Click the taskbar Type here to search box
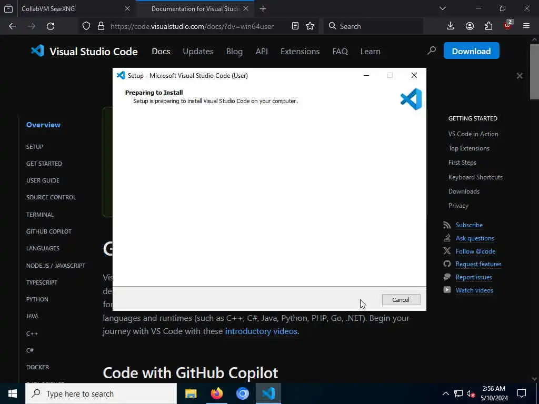The height and width of the screenshot is (404, 539). tap(101, 393)
